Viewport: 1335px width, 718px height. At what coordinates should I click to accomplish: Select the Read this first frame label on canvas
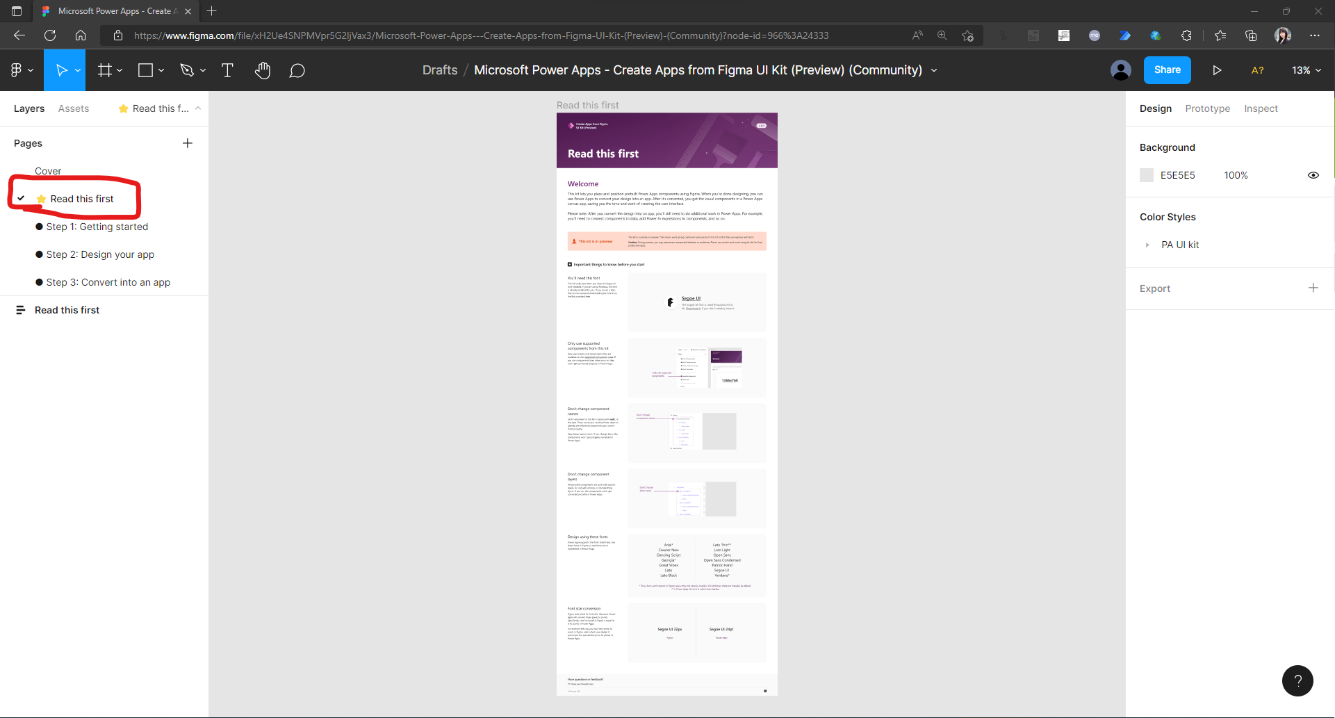(587, 106)
